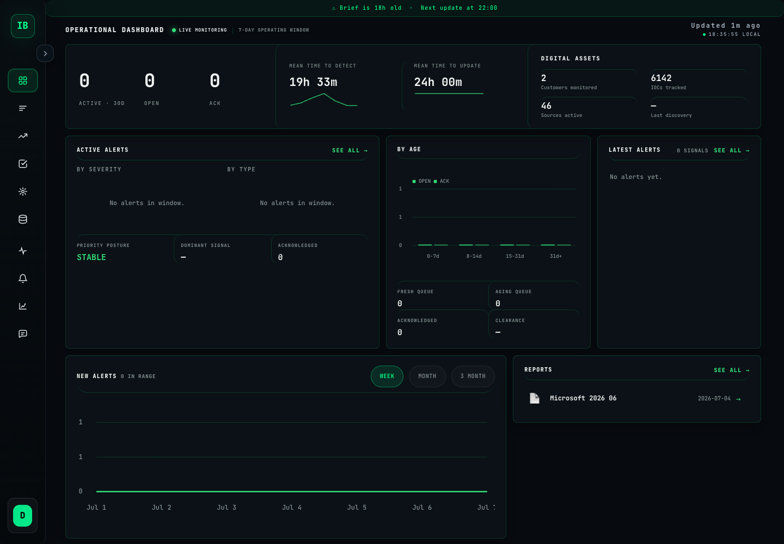Click the 31d+ age bucket label
Image resolution: width=784 pixels, height=544 pixels.
click(556, 256)
